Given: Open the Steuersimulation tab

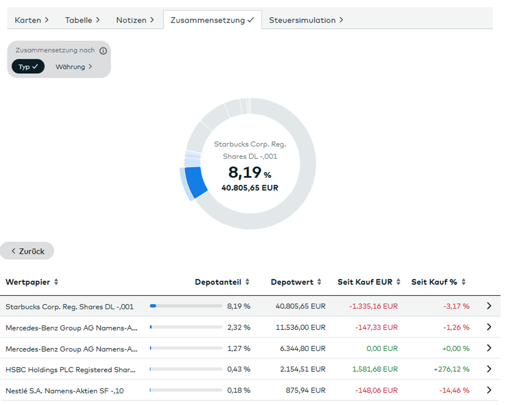Looking at the screenshot, I should pos(306,20).
